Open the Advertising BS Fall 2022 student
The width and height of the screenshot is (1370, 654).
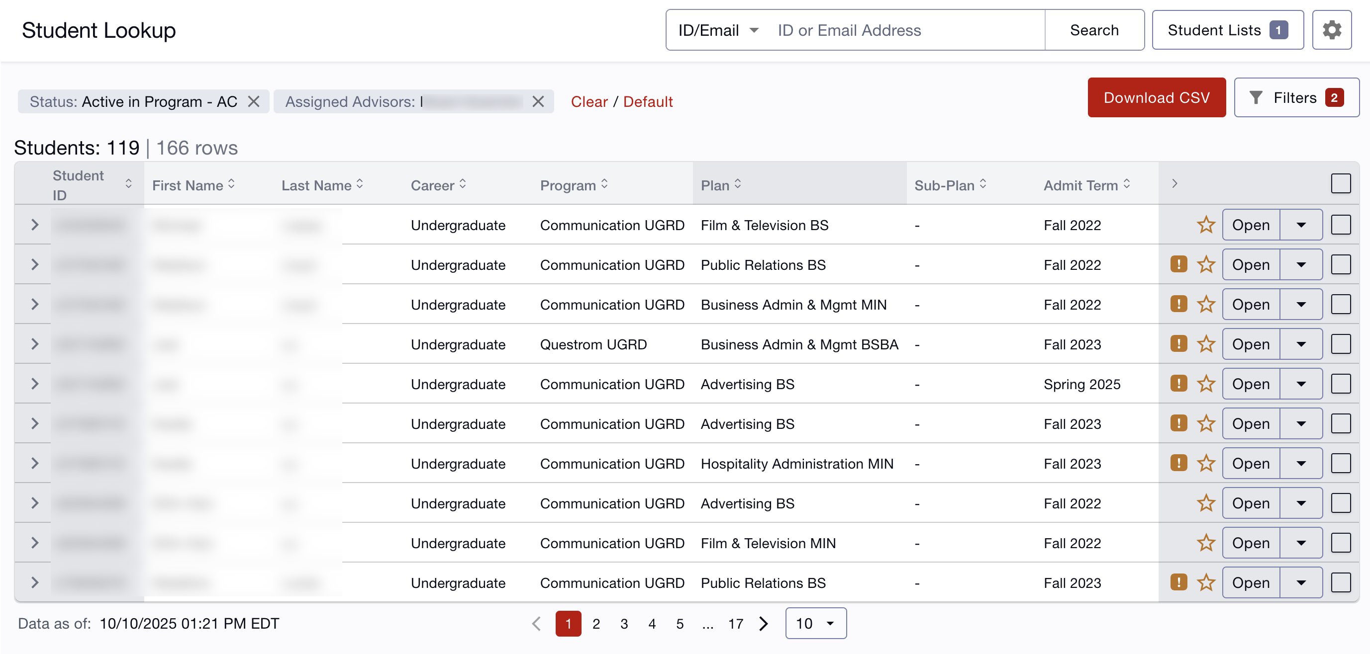[1251, 503]
